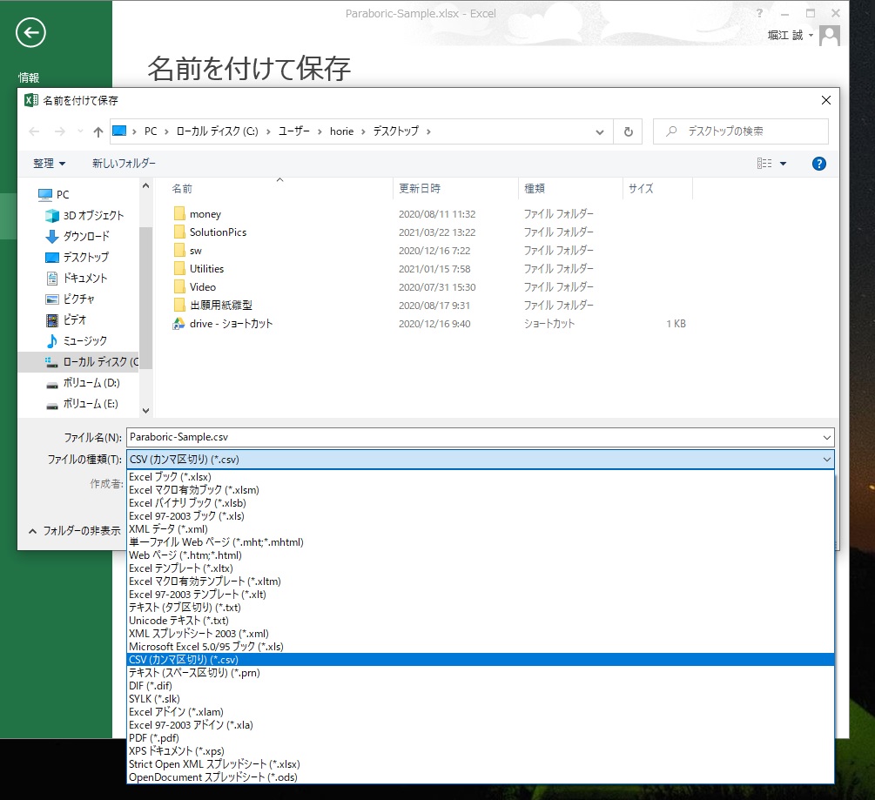This screenshot has height=800, width=875.
Task: Choose XML データ (*.xml) file type
Action: 481,529
